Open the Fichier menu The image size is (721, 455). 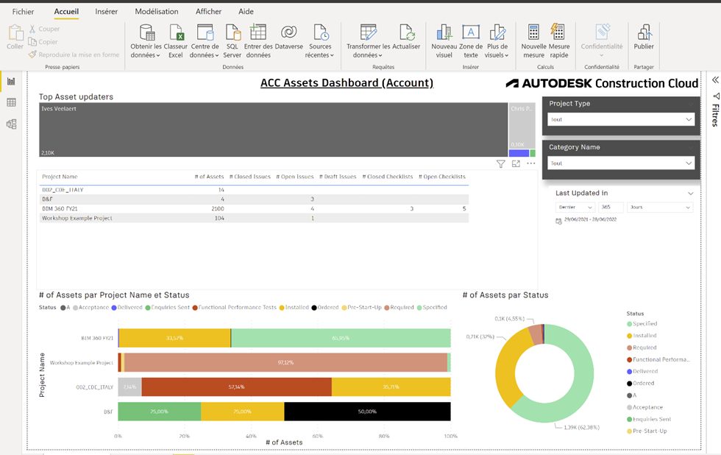click(x=23, y=12)
